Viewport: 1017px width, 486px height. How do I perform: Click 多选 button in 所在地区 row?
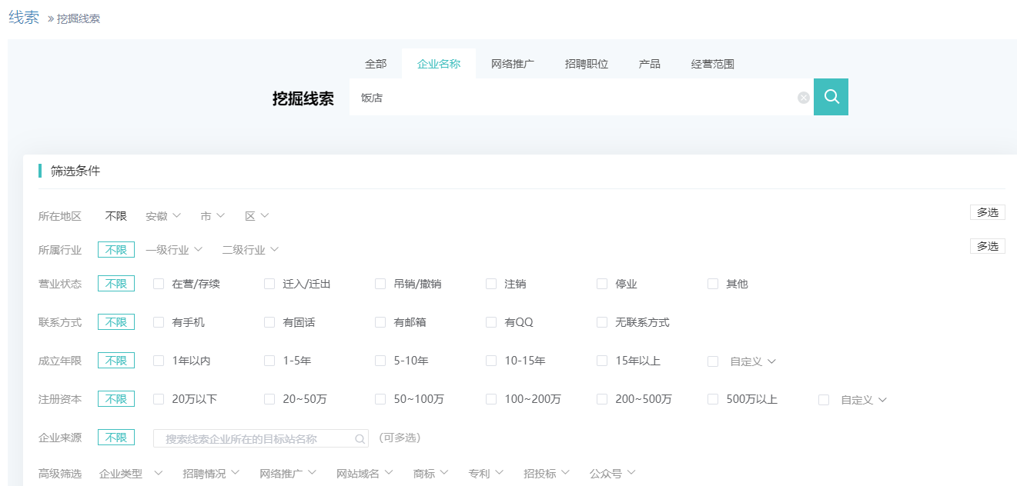pyautogui.click(x=988, y=213)
